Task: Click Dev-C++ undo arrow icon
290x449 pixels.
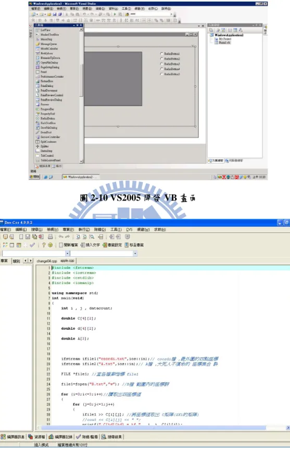Action: [61, 237]
